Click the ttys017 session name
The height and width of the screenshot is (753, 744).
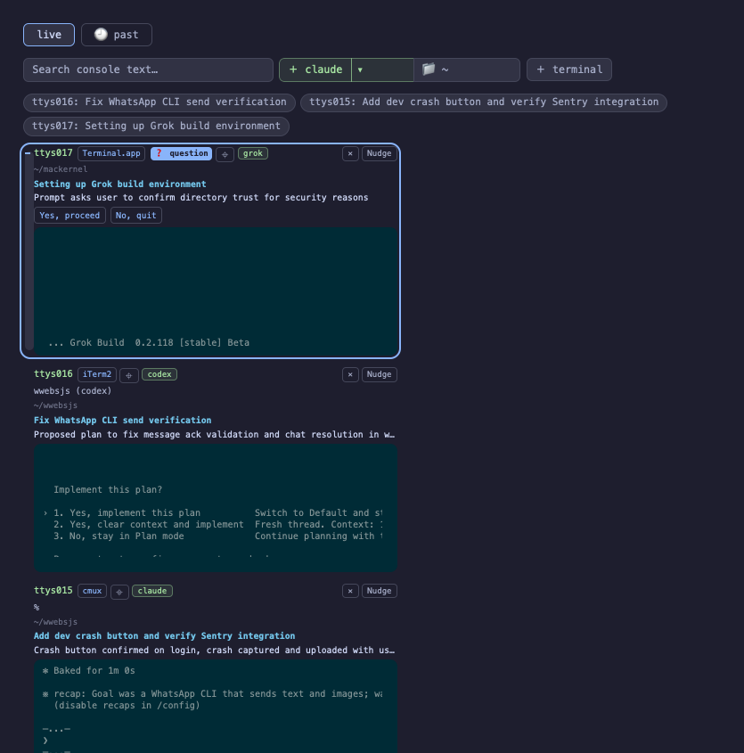click(53, 152)
